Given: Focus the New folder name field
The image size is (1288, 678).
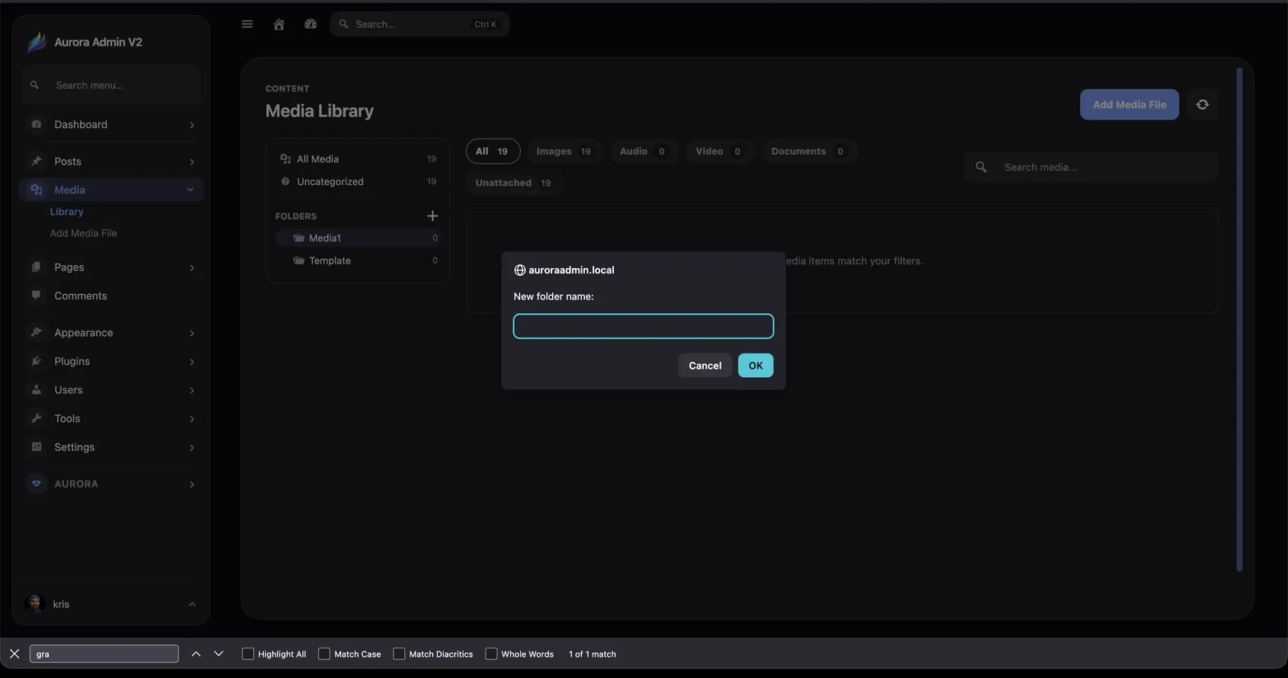Looking at the screenshot, I should [643, 326].
